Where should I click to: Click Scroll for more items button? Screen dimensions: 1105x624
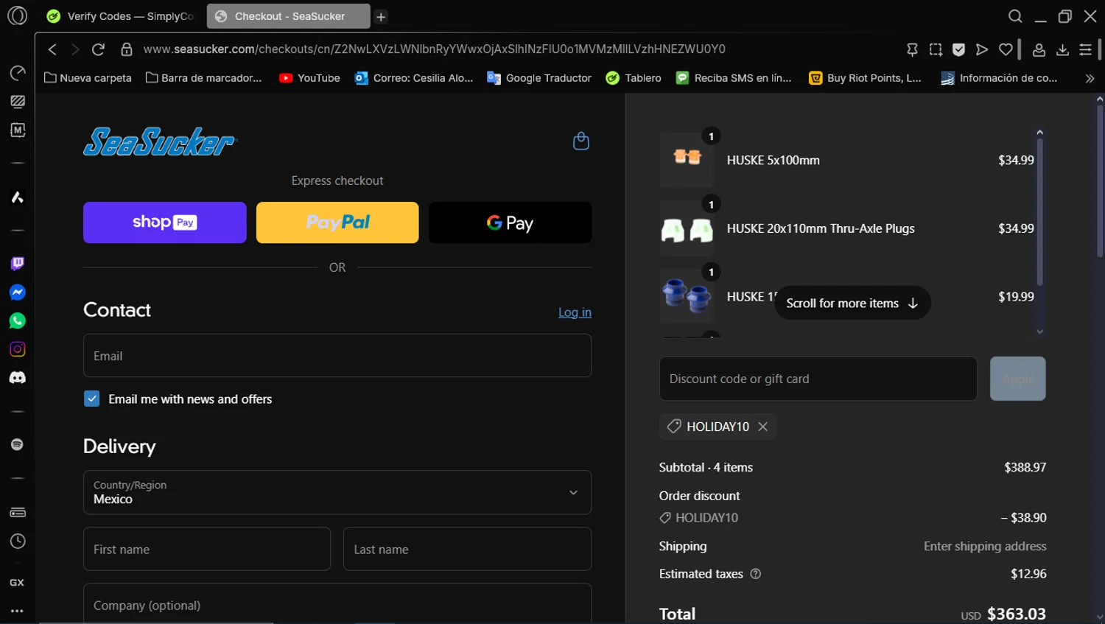tap(852, 303)
